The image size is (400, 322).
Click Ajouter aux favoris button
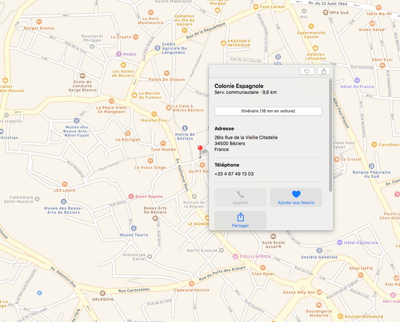[x=296, y=197]
